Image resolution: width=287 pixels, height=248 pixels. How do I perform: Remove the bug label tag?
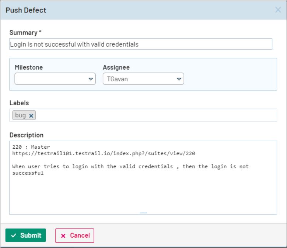click(31, 116)
